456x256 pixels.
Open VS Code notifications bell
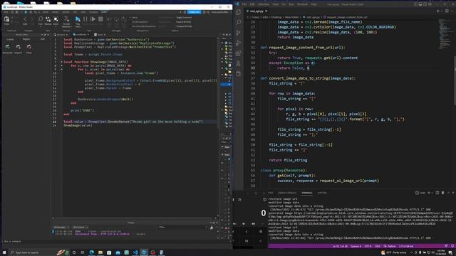pyautogui.click(x=452, y=246)
